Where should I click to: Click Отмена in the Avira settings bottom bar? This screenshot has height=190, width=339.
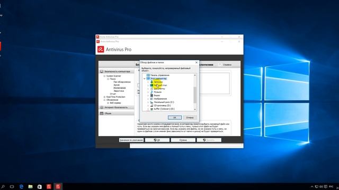pyautogui.click(x=183, y=140)
